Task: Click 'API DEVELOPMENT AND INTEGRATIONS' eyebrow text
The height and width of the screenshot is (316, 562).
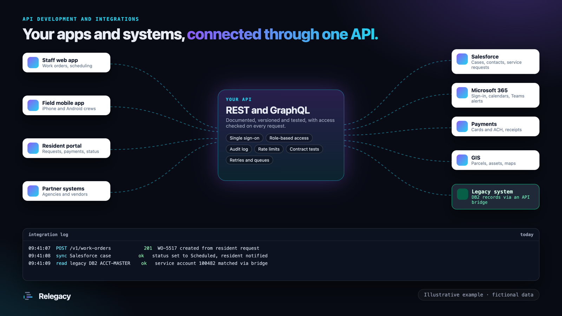Action: pyautogui.click(x=81, y=19)
